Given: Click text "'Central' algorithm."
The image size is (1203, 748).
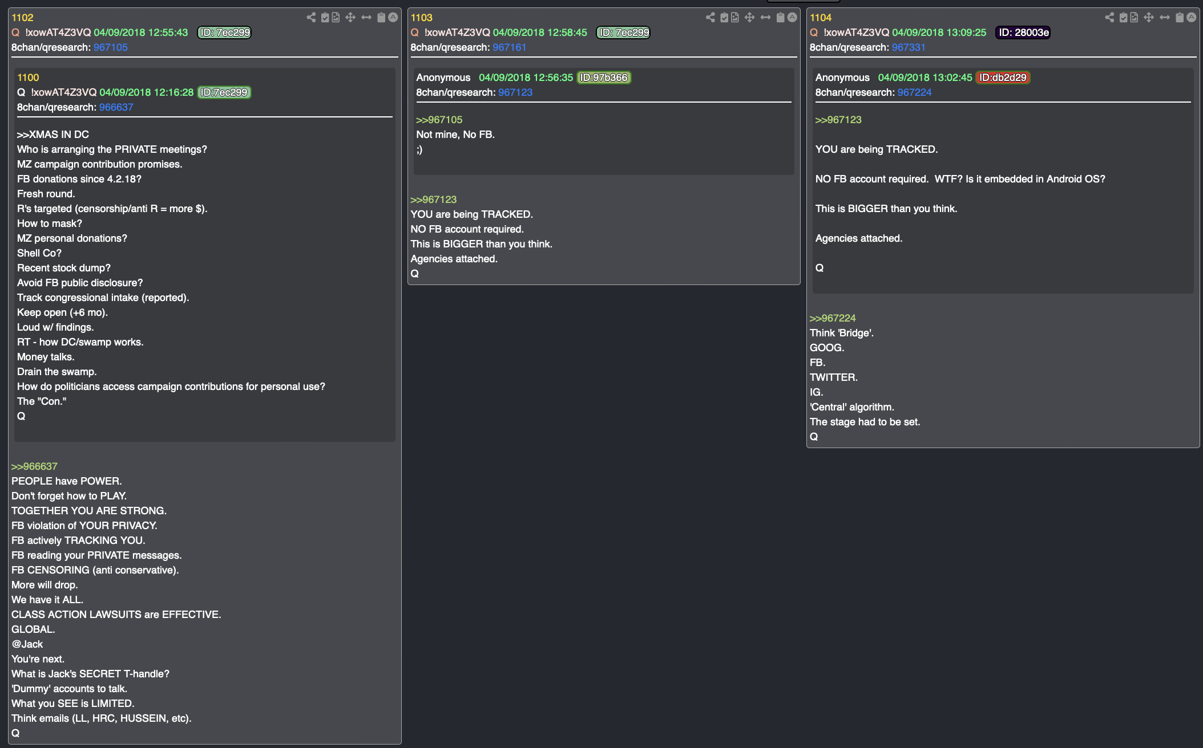Looking at the screenshot, I should [852, 407].
